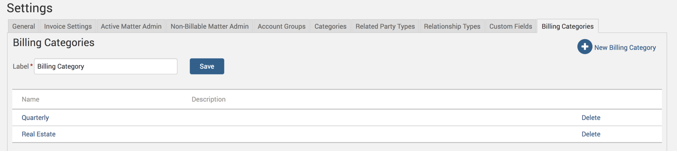Image resolution: width=677 pixels, height=151 pixels.
Task: Open the Real Estate billing category
Action: coord(39,134)
